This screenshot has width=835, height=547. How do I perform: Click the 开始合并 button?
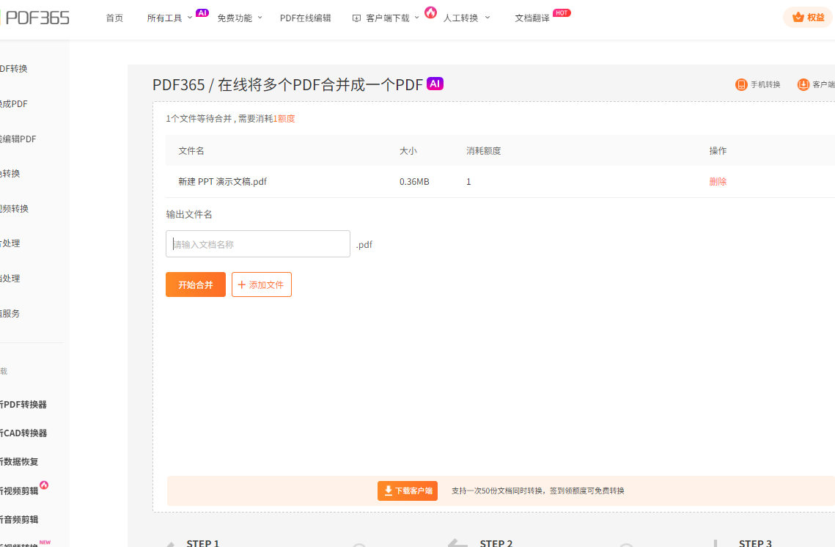(x=196, y=284)
